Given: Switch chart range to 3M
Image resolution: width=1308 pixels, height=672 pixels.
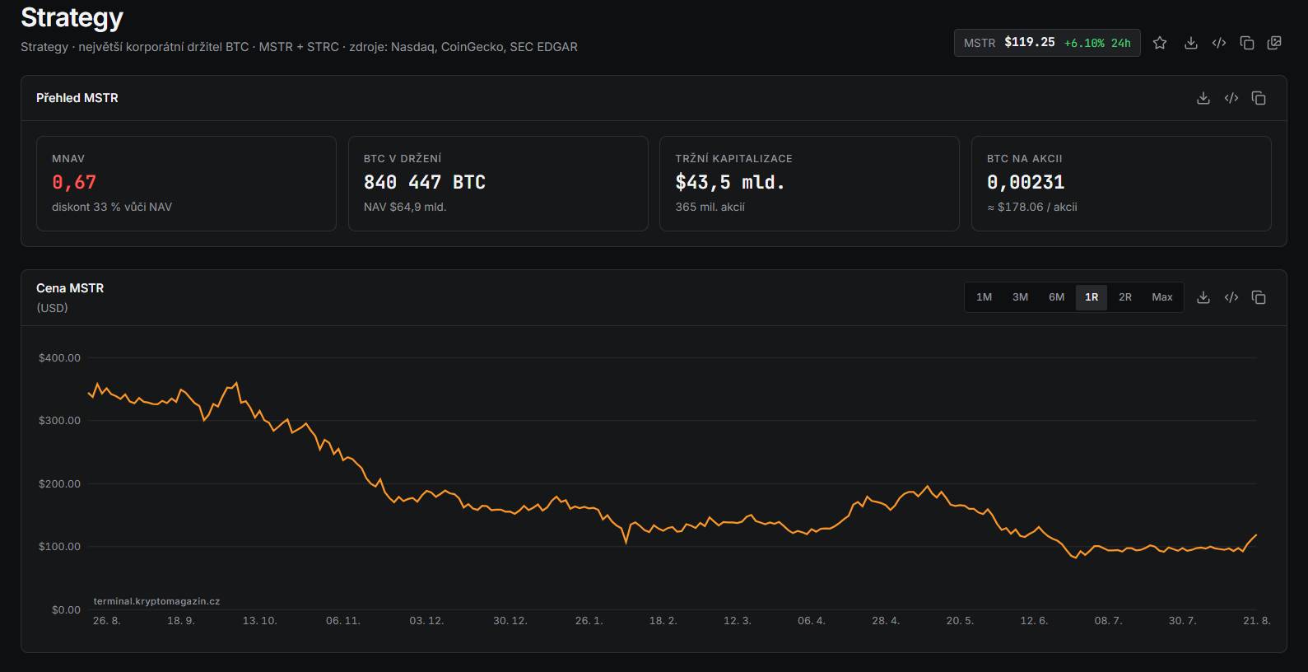Looking at the screenshot, I should (x=1020, y=297).
